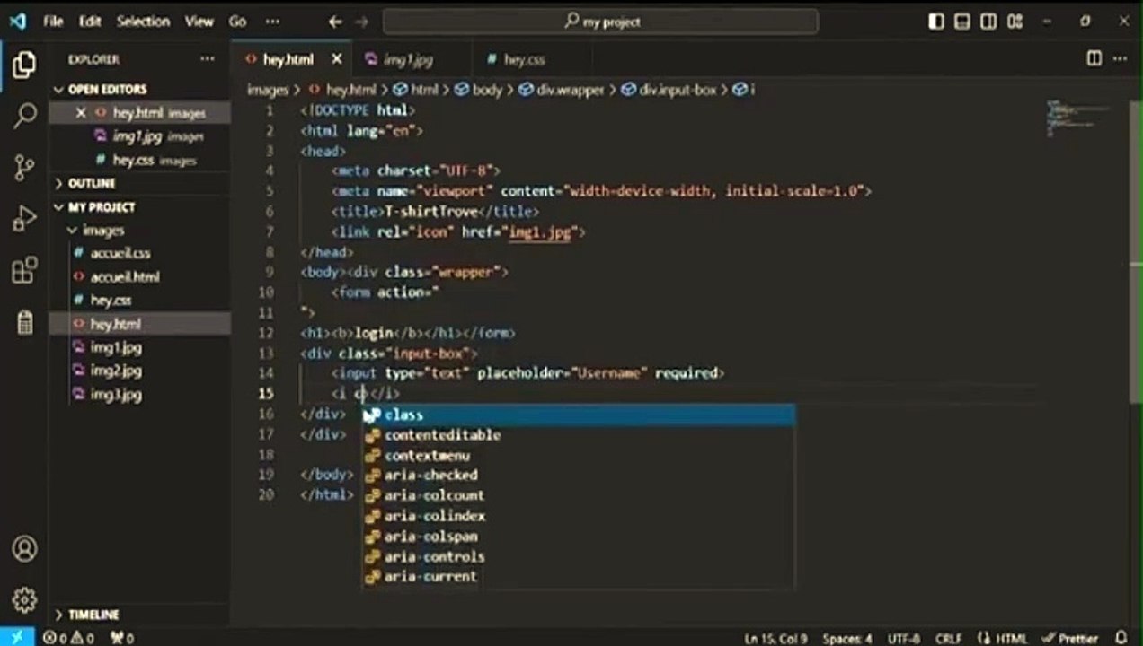Click the customize layout icon
The image size is (1143, 646).
pos(1015,22)
